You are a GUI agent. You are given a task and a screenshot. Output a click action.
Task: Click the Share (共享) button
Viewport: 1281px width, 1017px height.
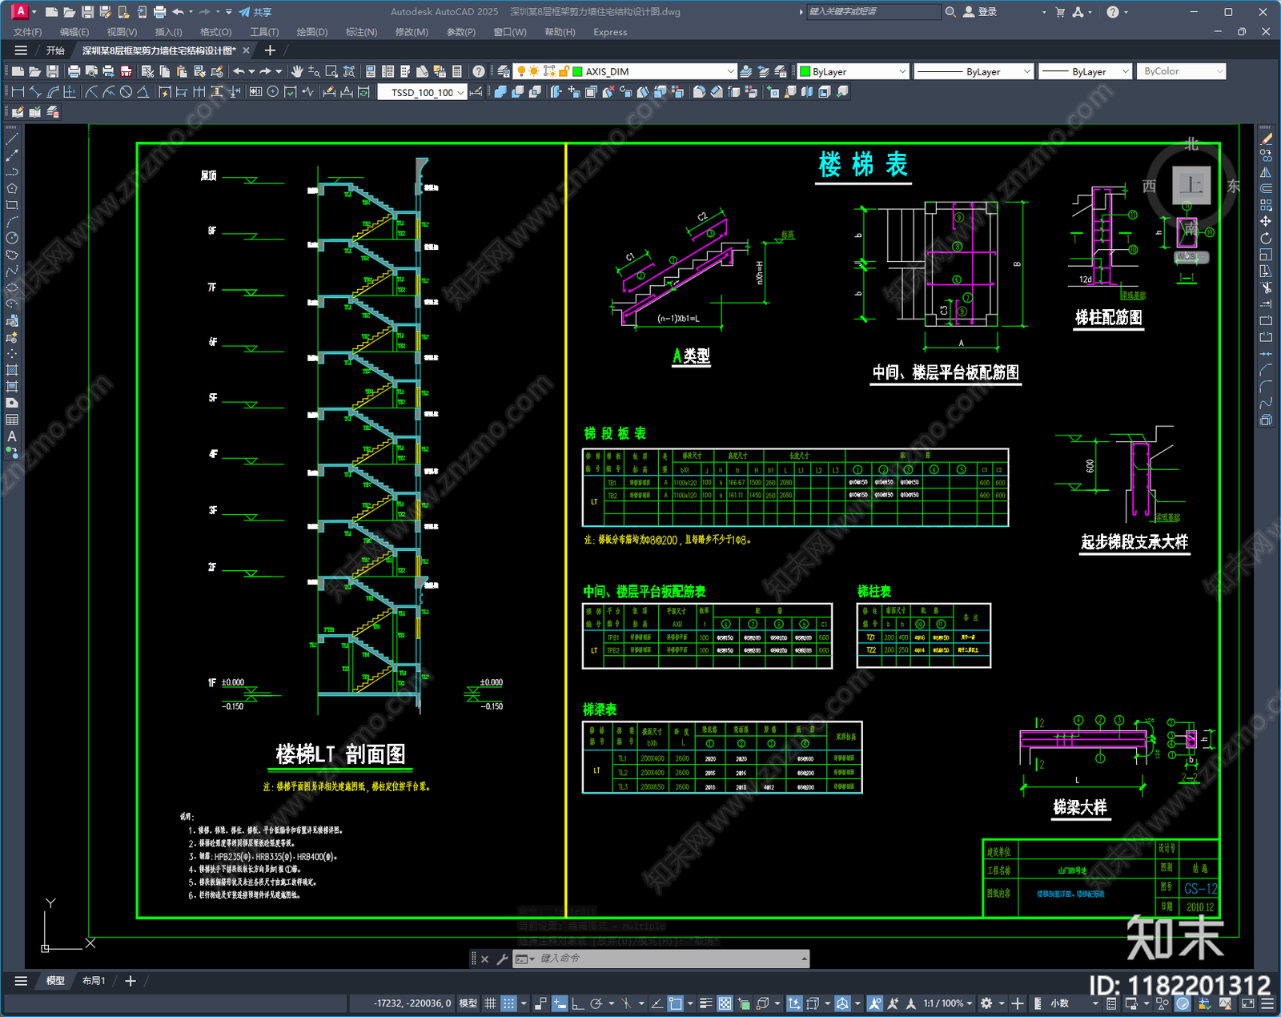pos(255,12)
